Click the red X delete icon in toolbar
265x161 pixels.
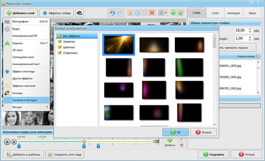(x=152, y=13)
